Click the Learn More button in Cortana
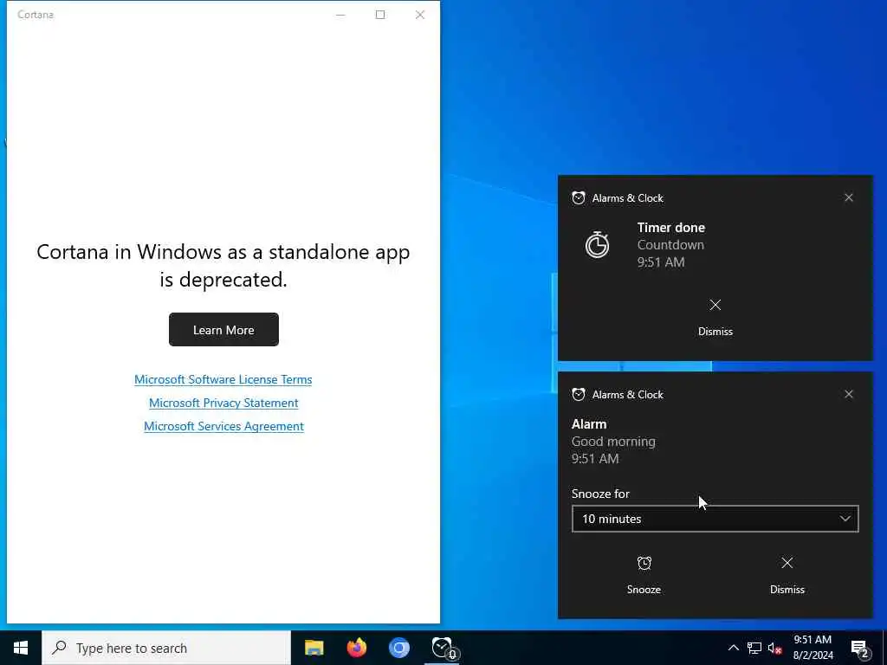 click(223, 330)
